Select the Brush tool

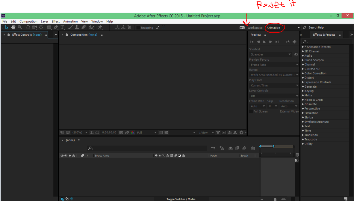[x=70, y=27]
